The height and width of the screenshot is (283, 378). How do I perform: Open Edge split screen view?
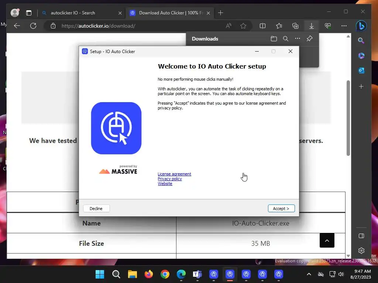(x=262, y=26)
